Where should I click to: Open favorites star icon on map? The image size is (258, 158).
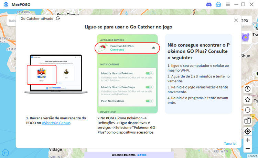(247, 100)
